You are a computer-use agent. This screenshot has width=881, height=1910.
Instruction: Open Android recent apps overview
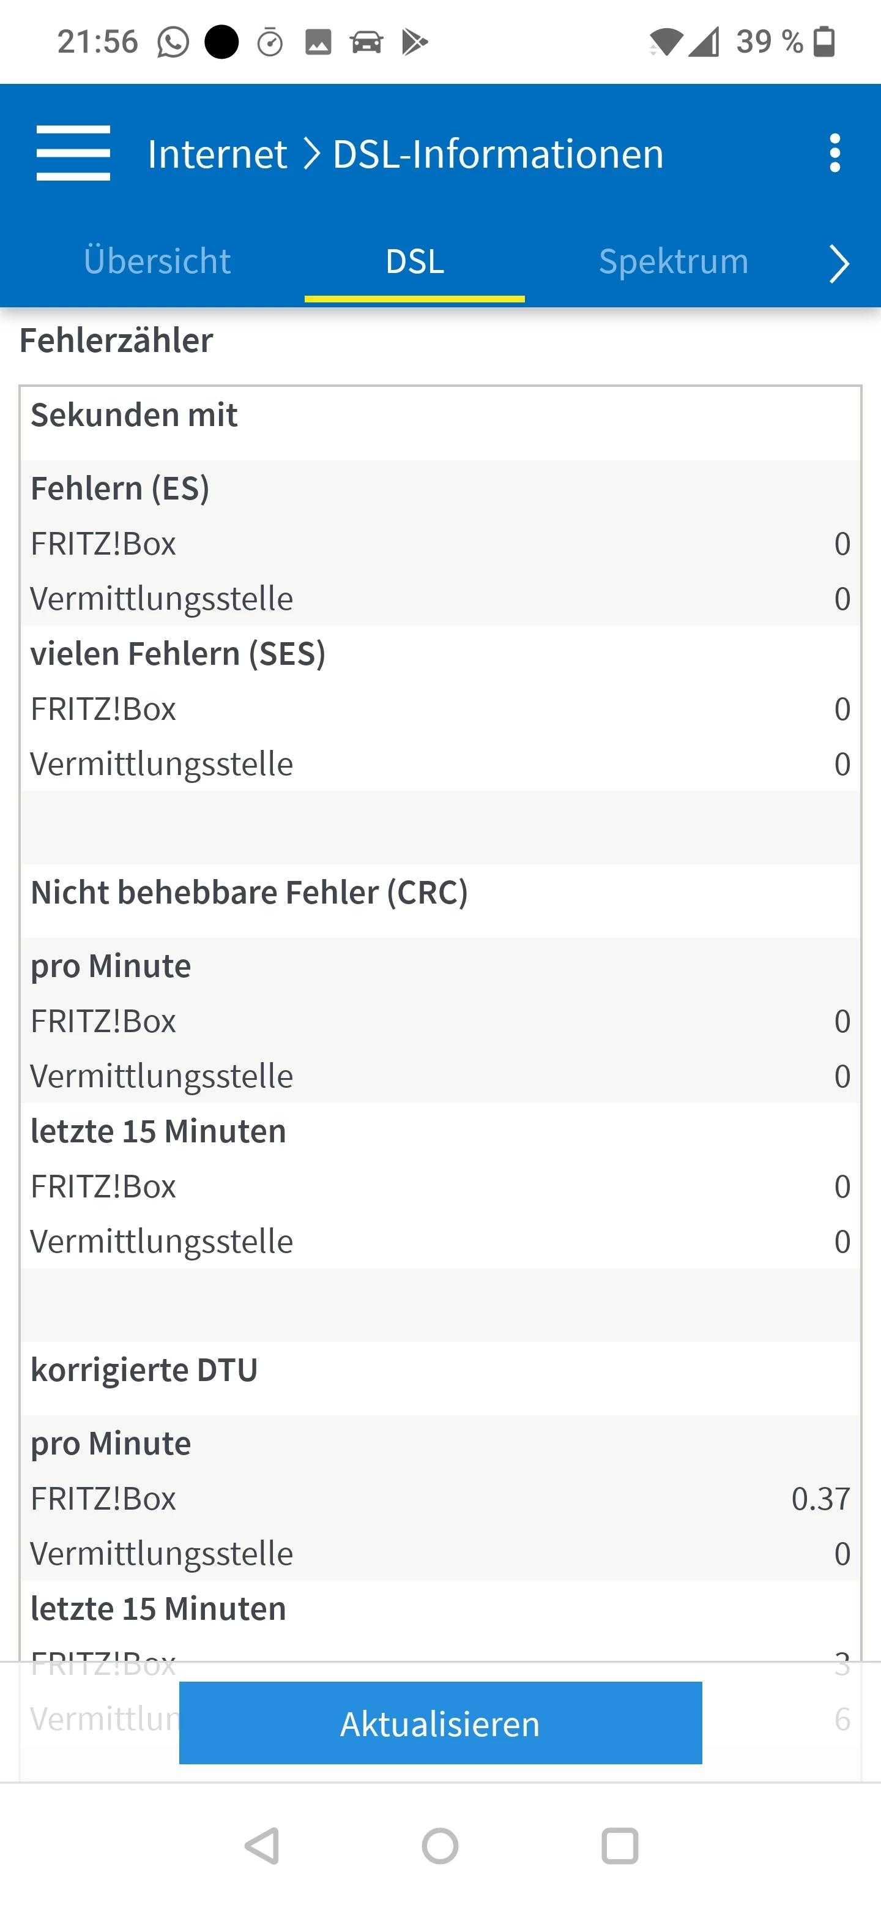(619, 1846)
